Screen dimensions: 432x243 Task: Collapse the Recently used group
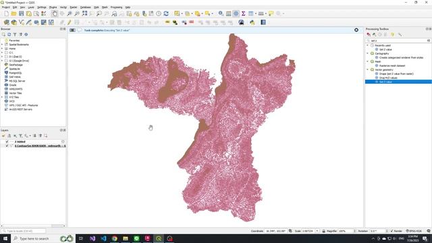pos(367,45)
